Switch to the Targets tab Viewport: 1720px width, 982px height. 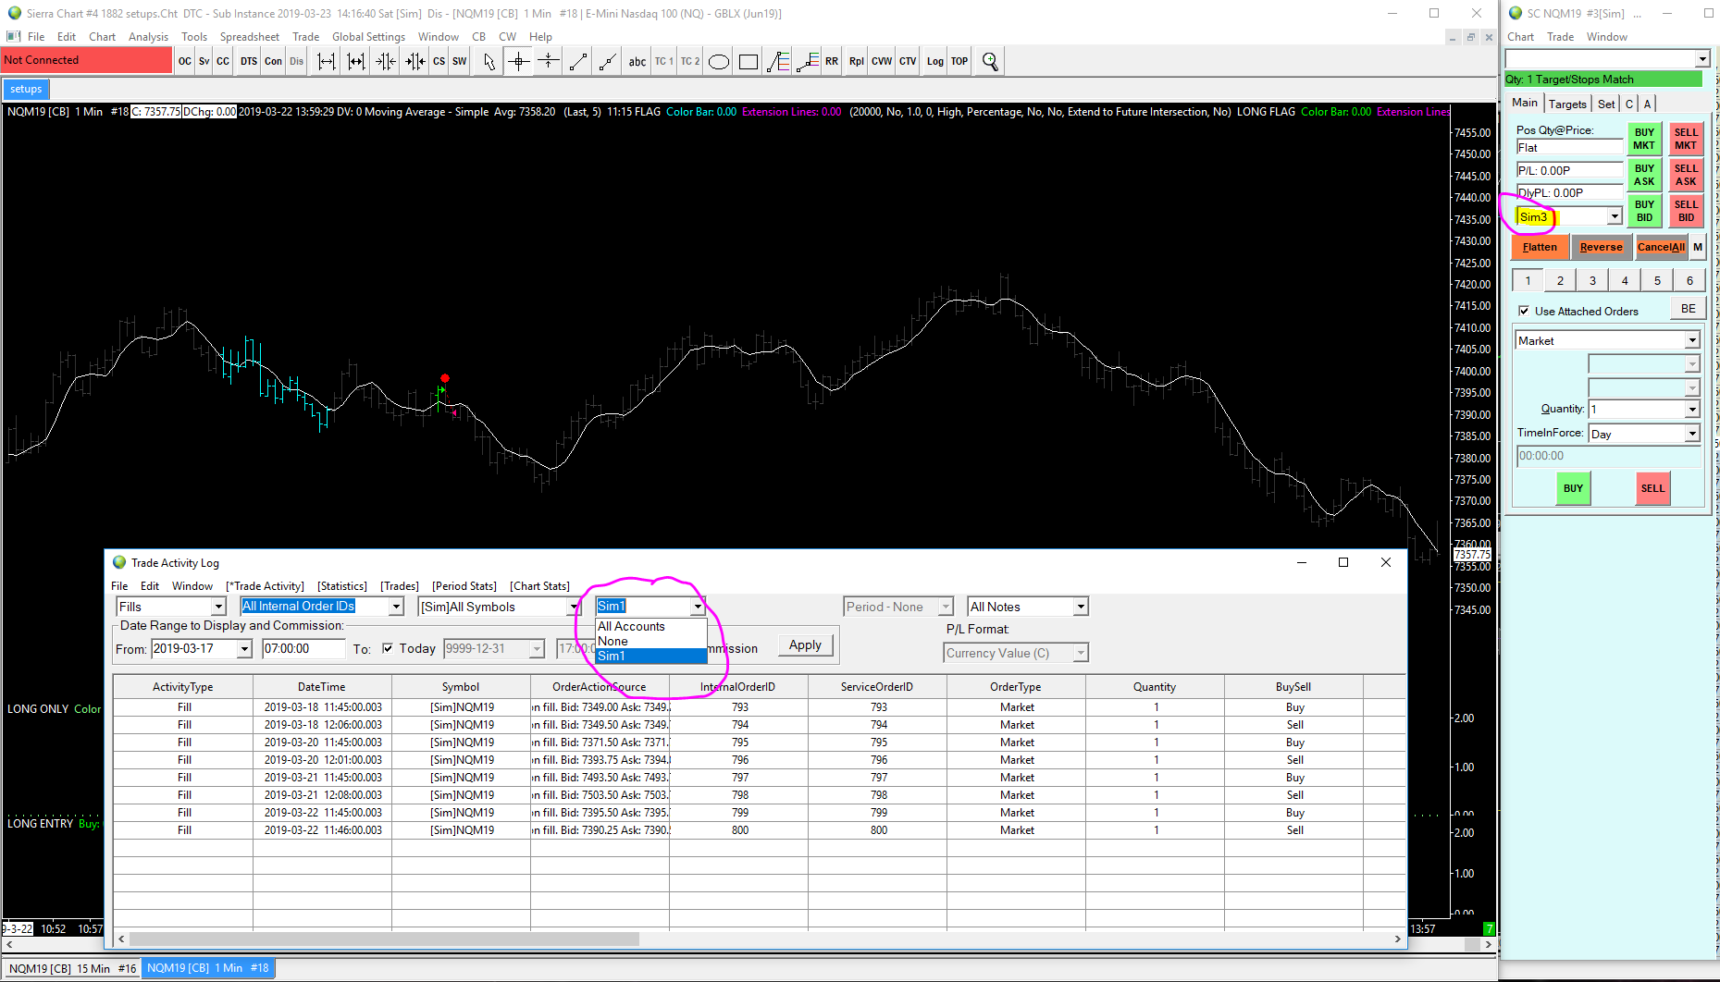tap(1567, 104)
